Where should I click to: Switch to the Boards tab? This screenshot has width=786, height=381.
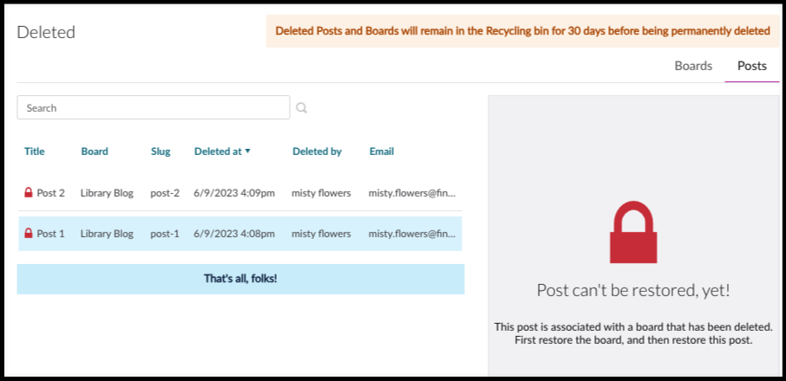[693, 66]
